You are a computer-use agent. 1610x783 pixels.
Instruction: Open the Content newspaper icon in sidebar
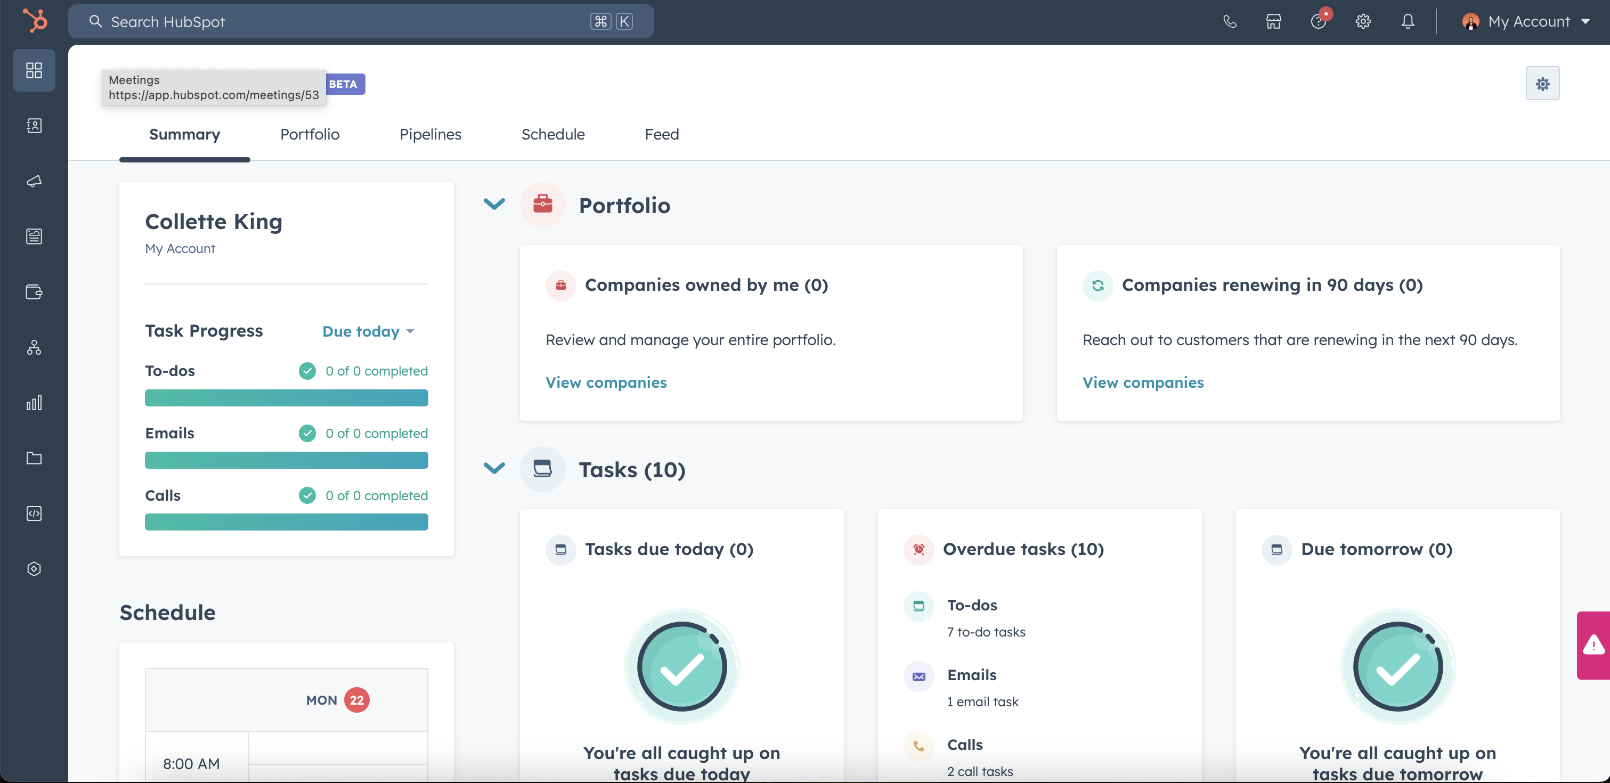[x=35, y=236]
